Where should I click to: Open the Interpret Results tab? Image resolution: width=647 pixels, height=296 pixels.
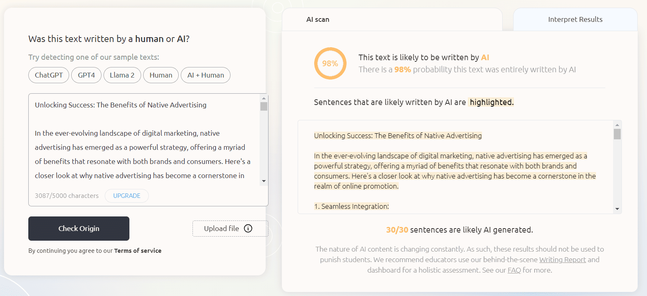(575, 19)
